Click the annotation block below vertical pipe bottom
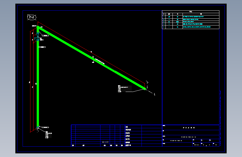This screenshot has width=242, height=157. 49,135
